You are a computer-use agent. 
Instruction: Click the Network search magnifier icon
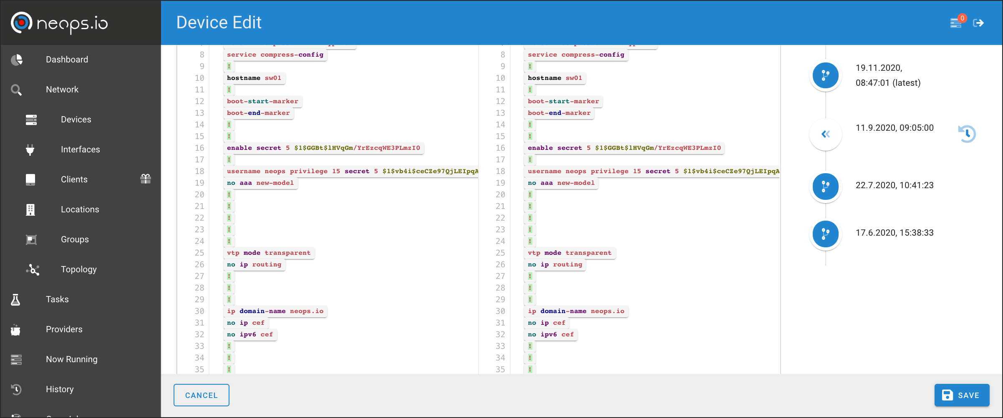tap(16, 90)
